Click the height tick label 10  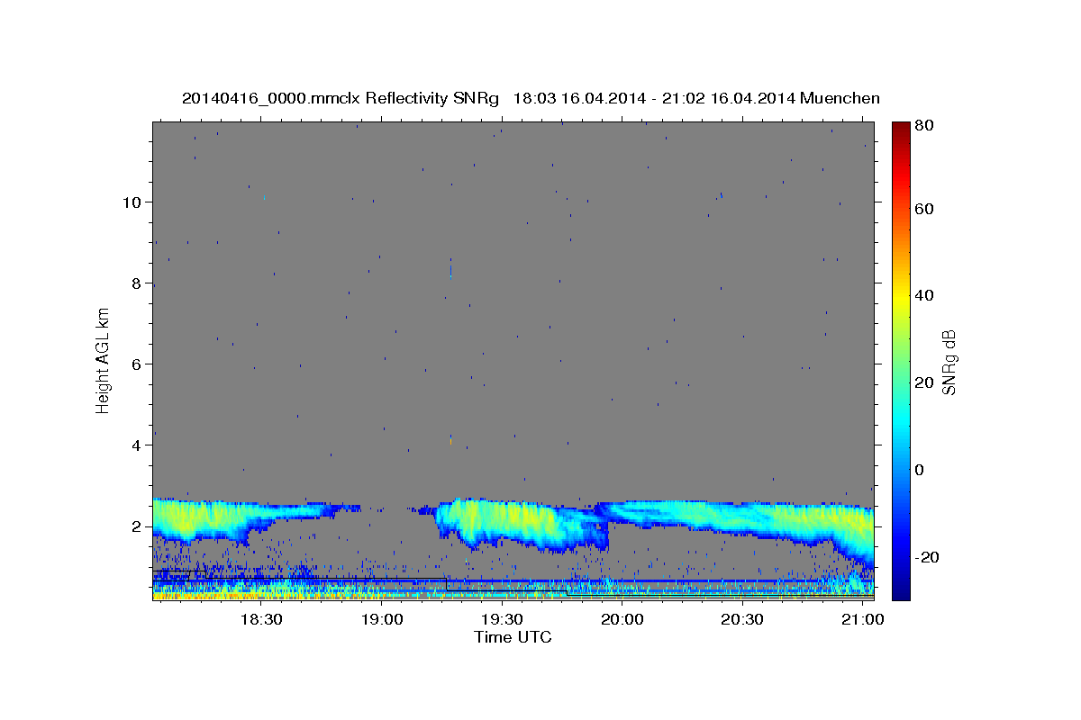pyautogui.click(x=131, y=202)
